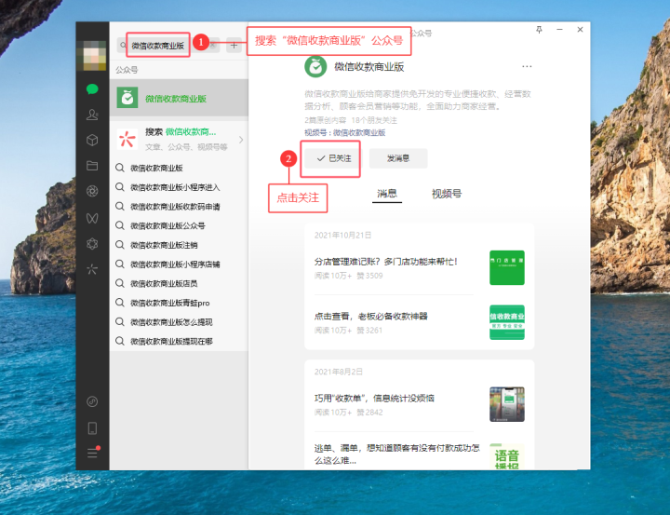Open the 搜索 微信收款商... search-more entry
This screenshot has height=515, width=670.
(x=179, y=140)
